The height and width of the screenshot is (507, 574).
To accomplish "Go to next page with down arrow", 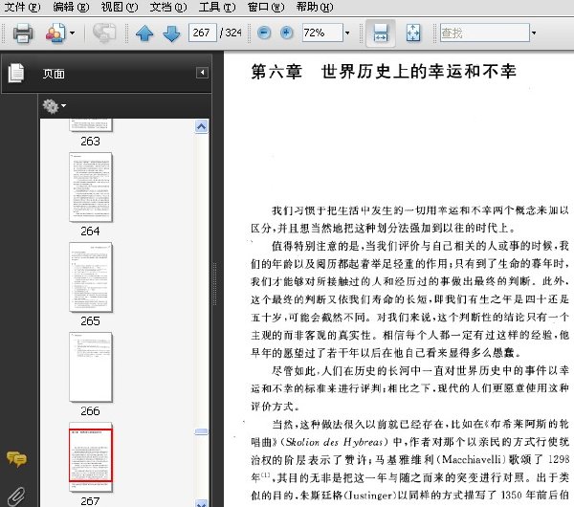I will 171,33.
